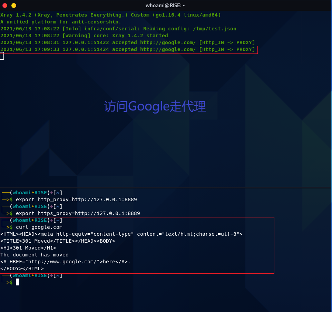Click the whoami@RISE title bar text
The width and height of the screenshot is (332, 312).
click(166, 6)
